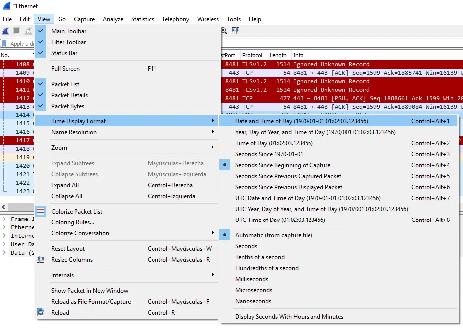
Task: Uncheck the Packet Bytes pane
Action: click(x=128, y=106)
